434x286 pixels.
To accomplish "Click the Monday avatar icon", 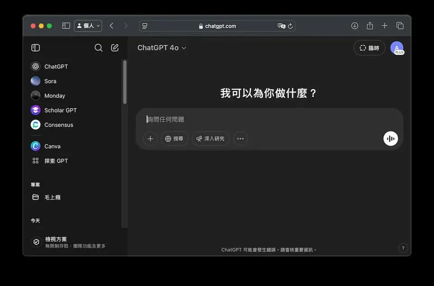I will tap(35, 95).
